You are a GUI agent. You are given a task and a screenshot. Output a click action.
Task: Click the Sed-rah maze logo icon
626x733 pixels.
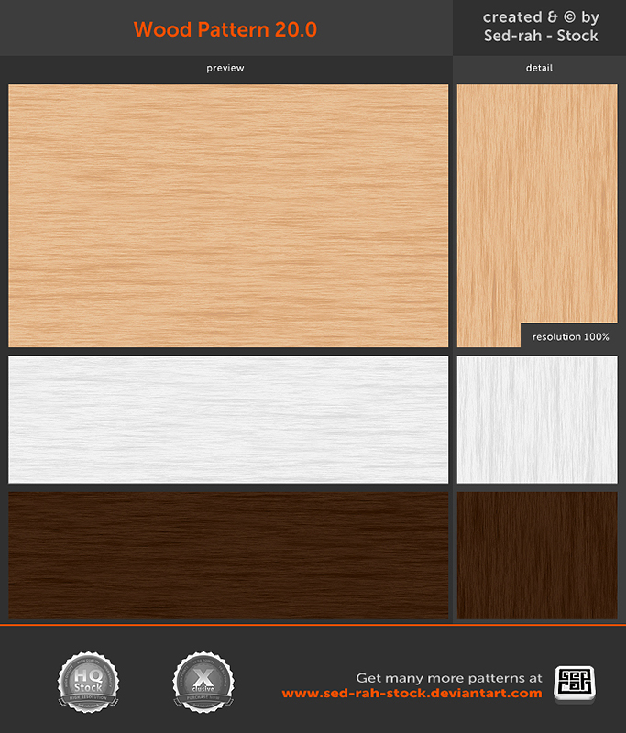pos(575,684)
